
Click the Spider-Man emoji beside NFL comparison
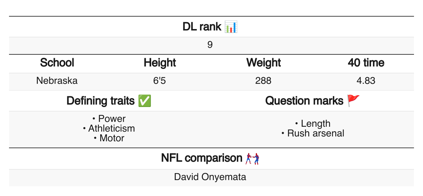252,159
